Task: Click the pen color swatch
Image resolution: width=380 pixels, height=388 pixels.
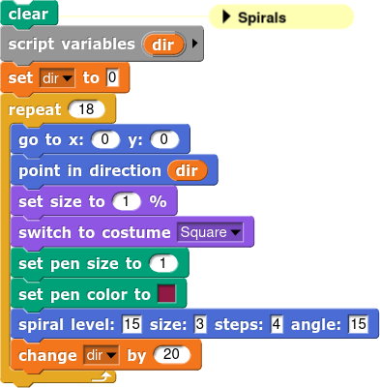Action: pos(166,293)
